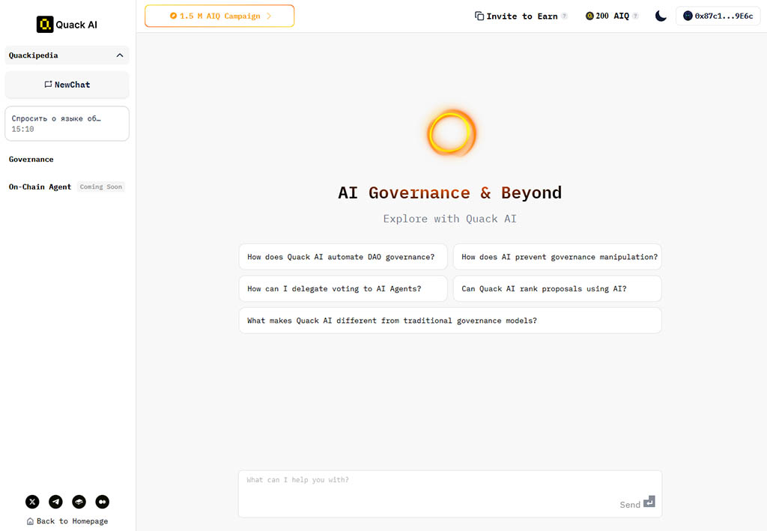767x531 pixels.
Task: Ask what makes Quack AI different
Action: tap(450, 321)
